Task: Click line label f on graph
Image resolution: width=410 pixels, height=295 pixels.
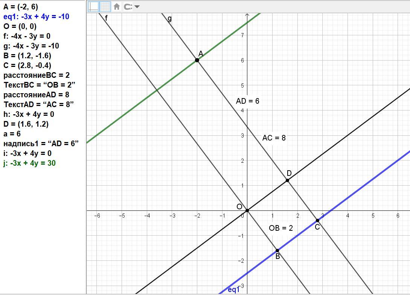Action: coord(106,18)
